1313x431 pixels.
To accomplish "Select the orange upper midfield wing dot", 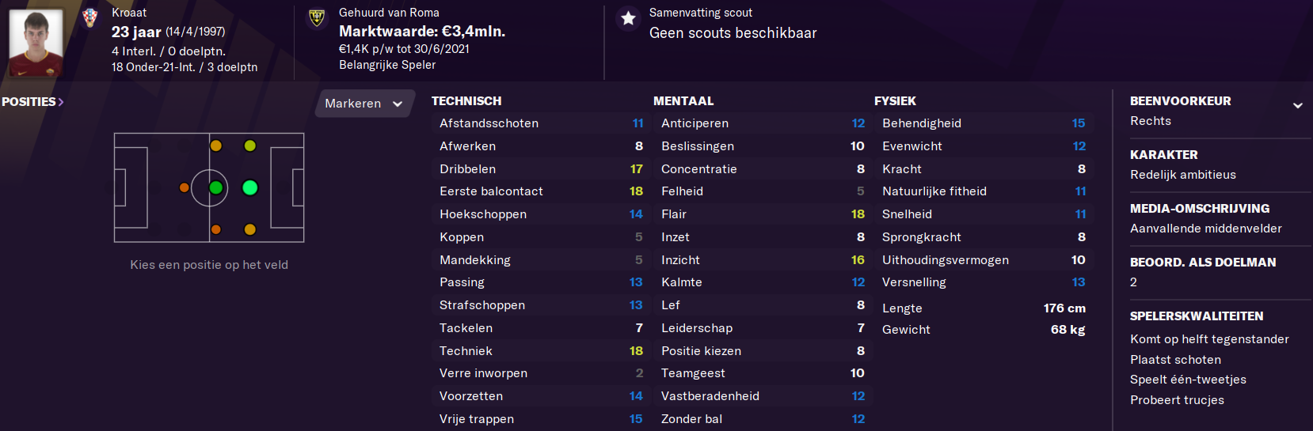I will click(x=215, y=146).
